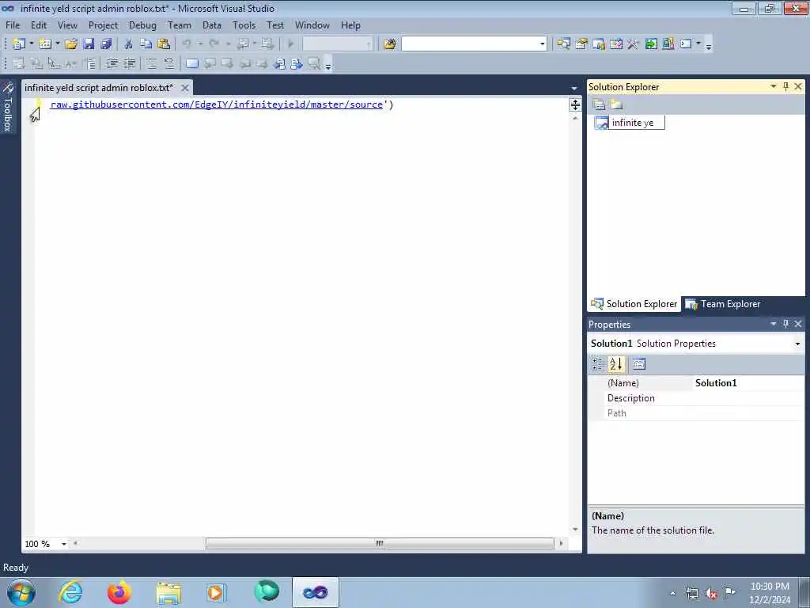Screen dimensions: 810x608
Task: Click the Paste clipboard icon
Action: (163, 44)
